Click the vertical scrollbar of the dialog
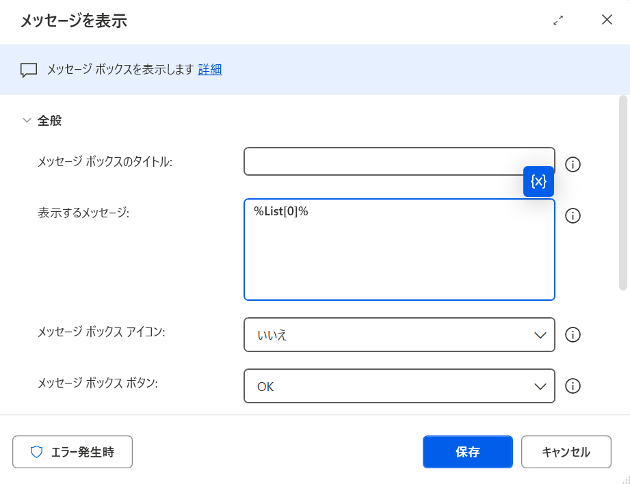Screen dimensions: 630x484 622,193
